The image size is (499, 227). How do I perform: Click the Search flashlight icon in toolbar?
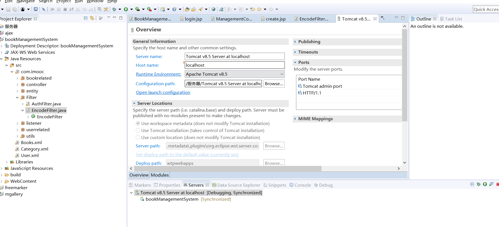point(200,9)
